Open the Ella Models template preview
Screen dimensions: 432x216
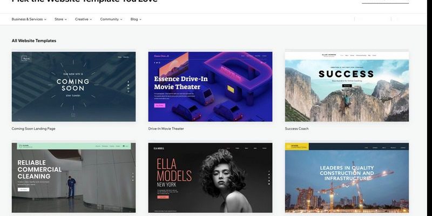[x=210, y=178]
